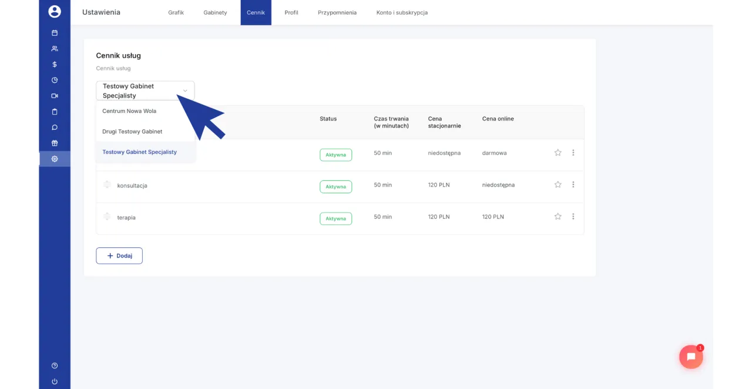This screenshot has width=752, height=389.
Task: Go to the Przypomnienia tab
Action: click(337, 12)
